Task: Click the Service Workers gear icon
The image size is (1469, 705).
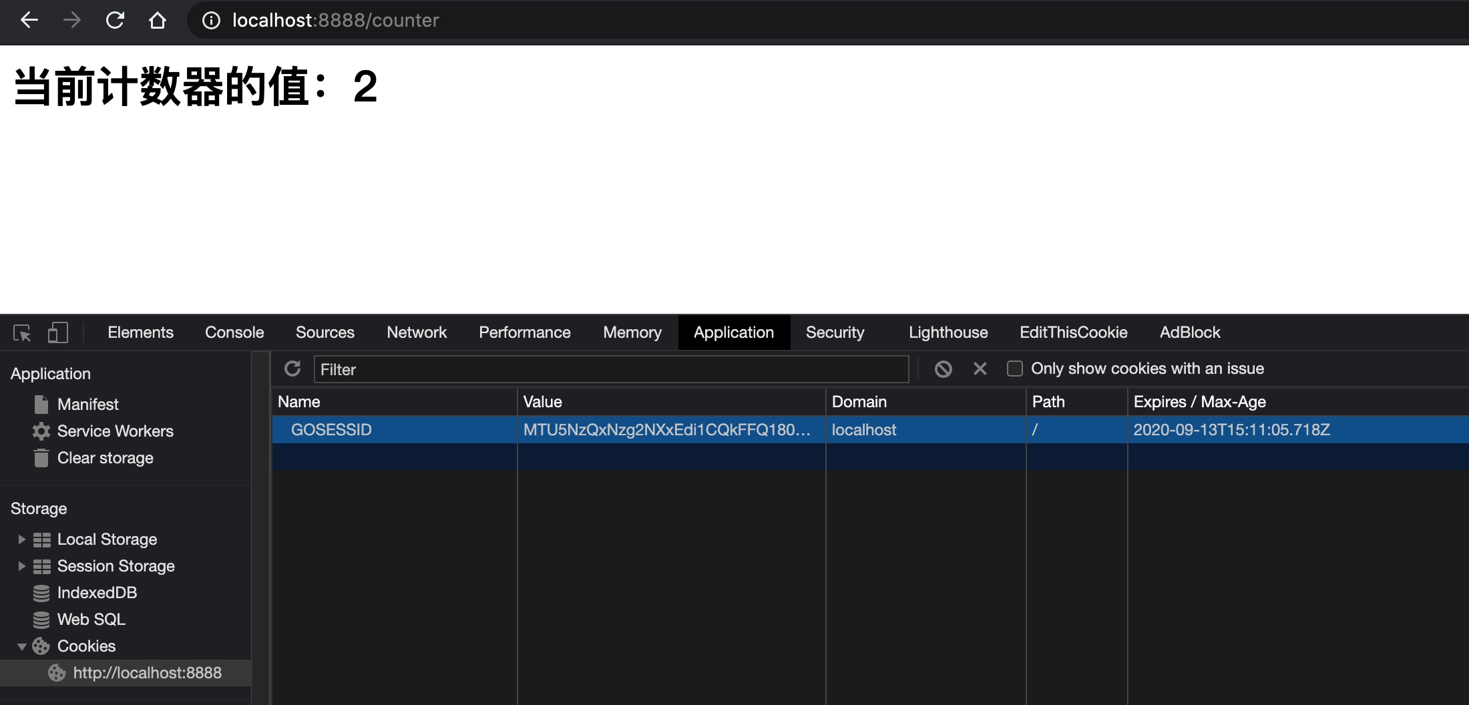Action: pos(41,431)
